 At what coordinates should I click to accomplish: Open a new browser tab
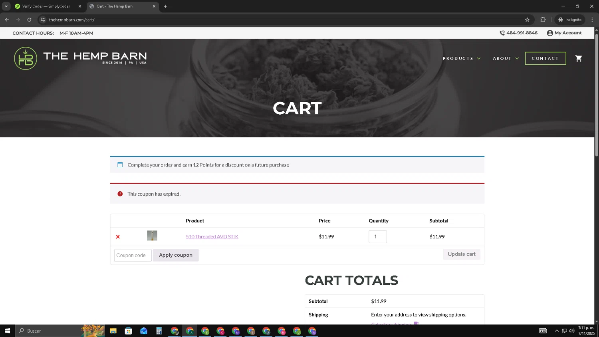pyautogui.click(x=165, y=6)
